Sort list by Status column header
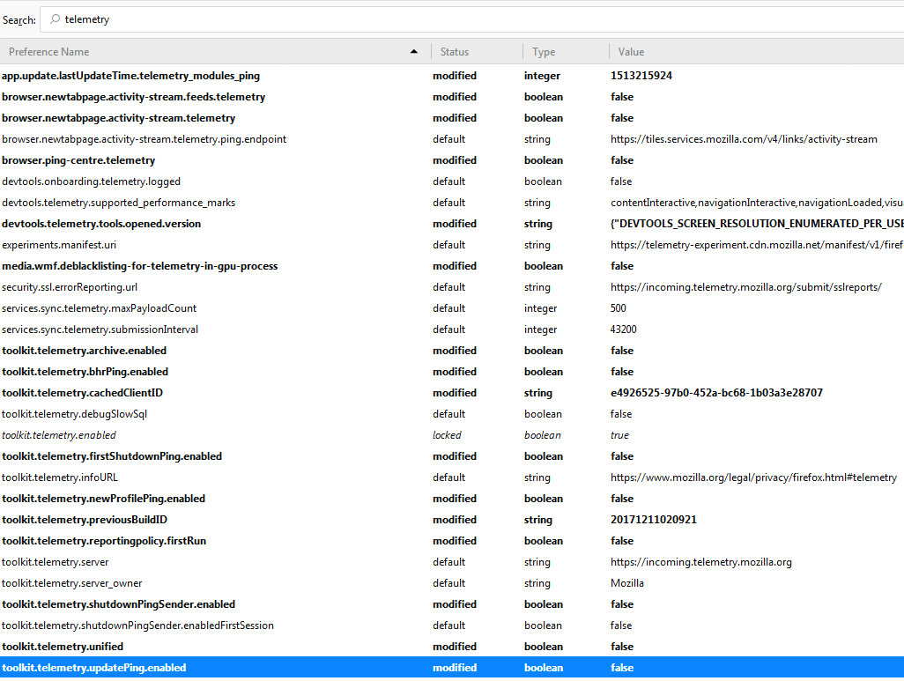This screenshot has height=681, width=904. (x=476, y=52)
